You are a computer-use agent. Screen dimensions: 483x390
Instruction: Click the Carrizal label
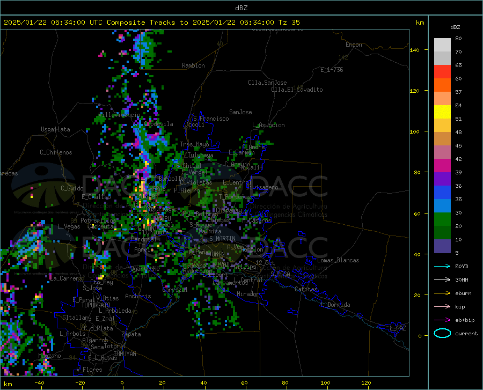[x=174, y=290]
